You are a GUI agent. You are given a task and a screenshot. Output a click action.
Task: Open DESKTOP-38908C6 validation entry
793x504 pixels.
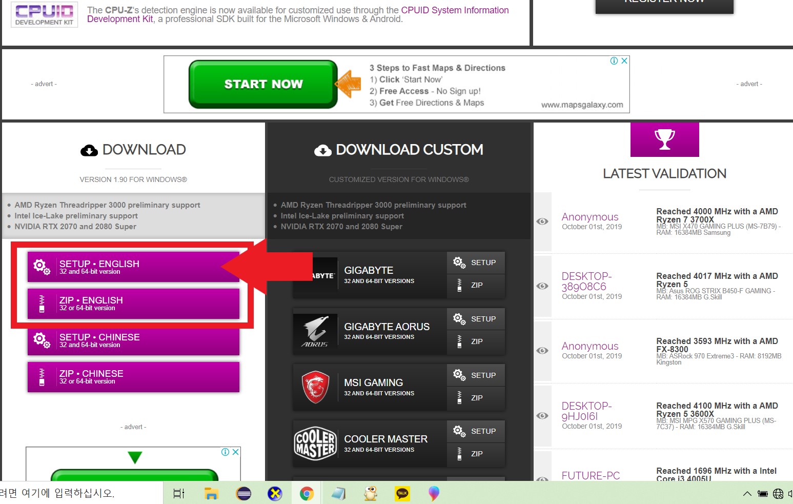tap(586, 281)
